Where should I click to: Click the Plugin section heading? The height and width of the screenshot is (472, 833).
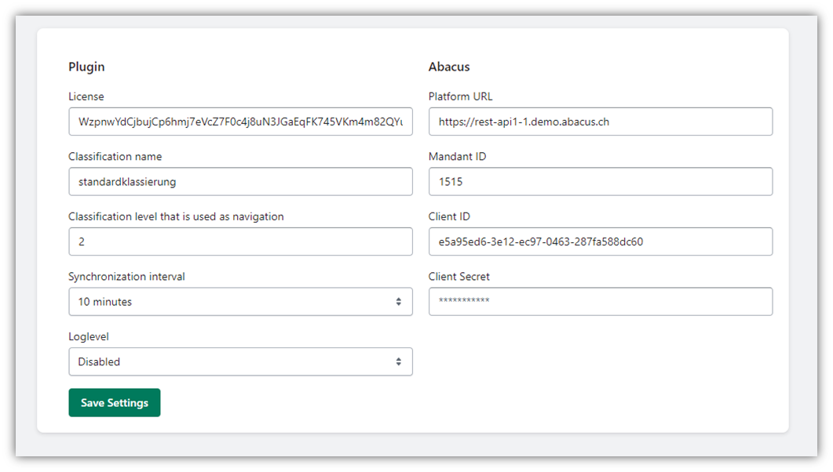86,67
